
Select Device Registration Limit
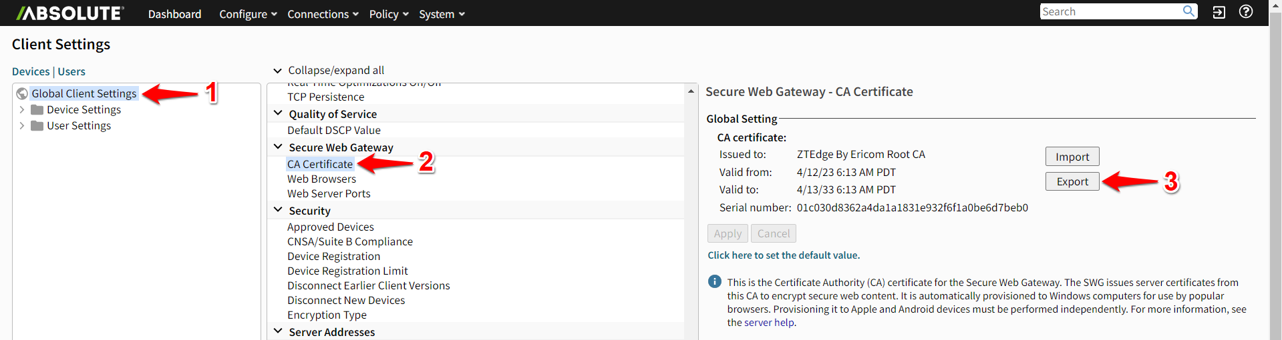[347, 271]
